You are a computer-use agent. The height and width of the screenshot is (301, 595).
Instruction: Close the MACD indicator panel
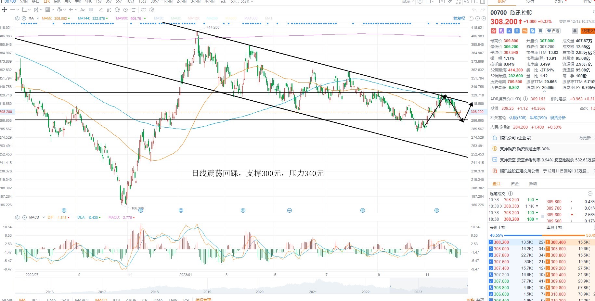[24, 217]
